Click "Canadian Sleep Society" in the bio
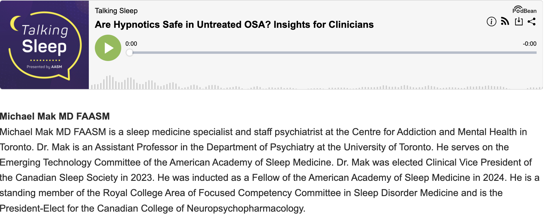 point(66,178)
